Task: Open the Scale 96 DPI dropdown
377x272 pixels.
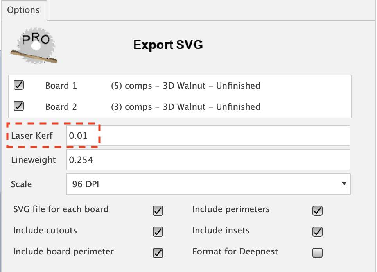Action: pyautogui.click(x=207, y=184)
